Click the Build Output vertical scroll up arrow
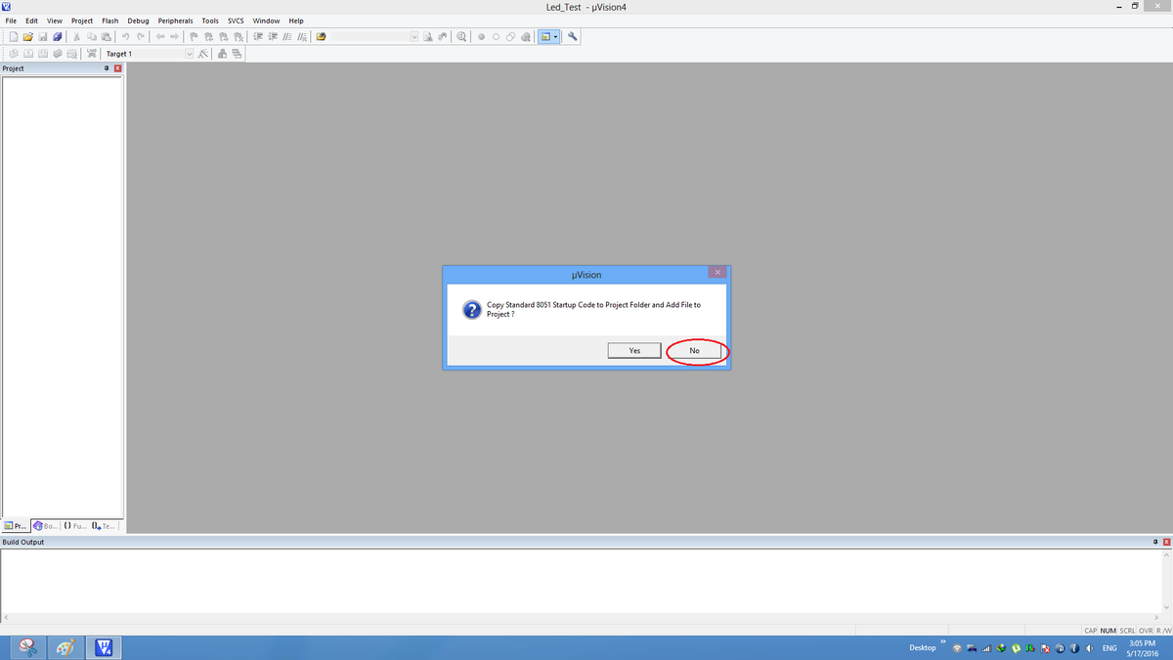 click(1166, 553)
